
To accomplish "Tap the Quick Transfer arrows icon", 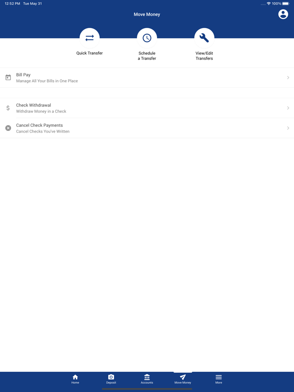I will (x=89, y=38).
